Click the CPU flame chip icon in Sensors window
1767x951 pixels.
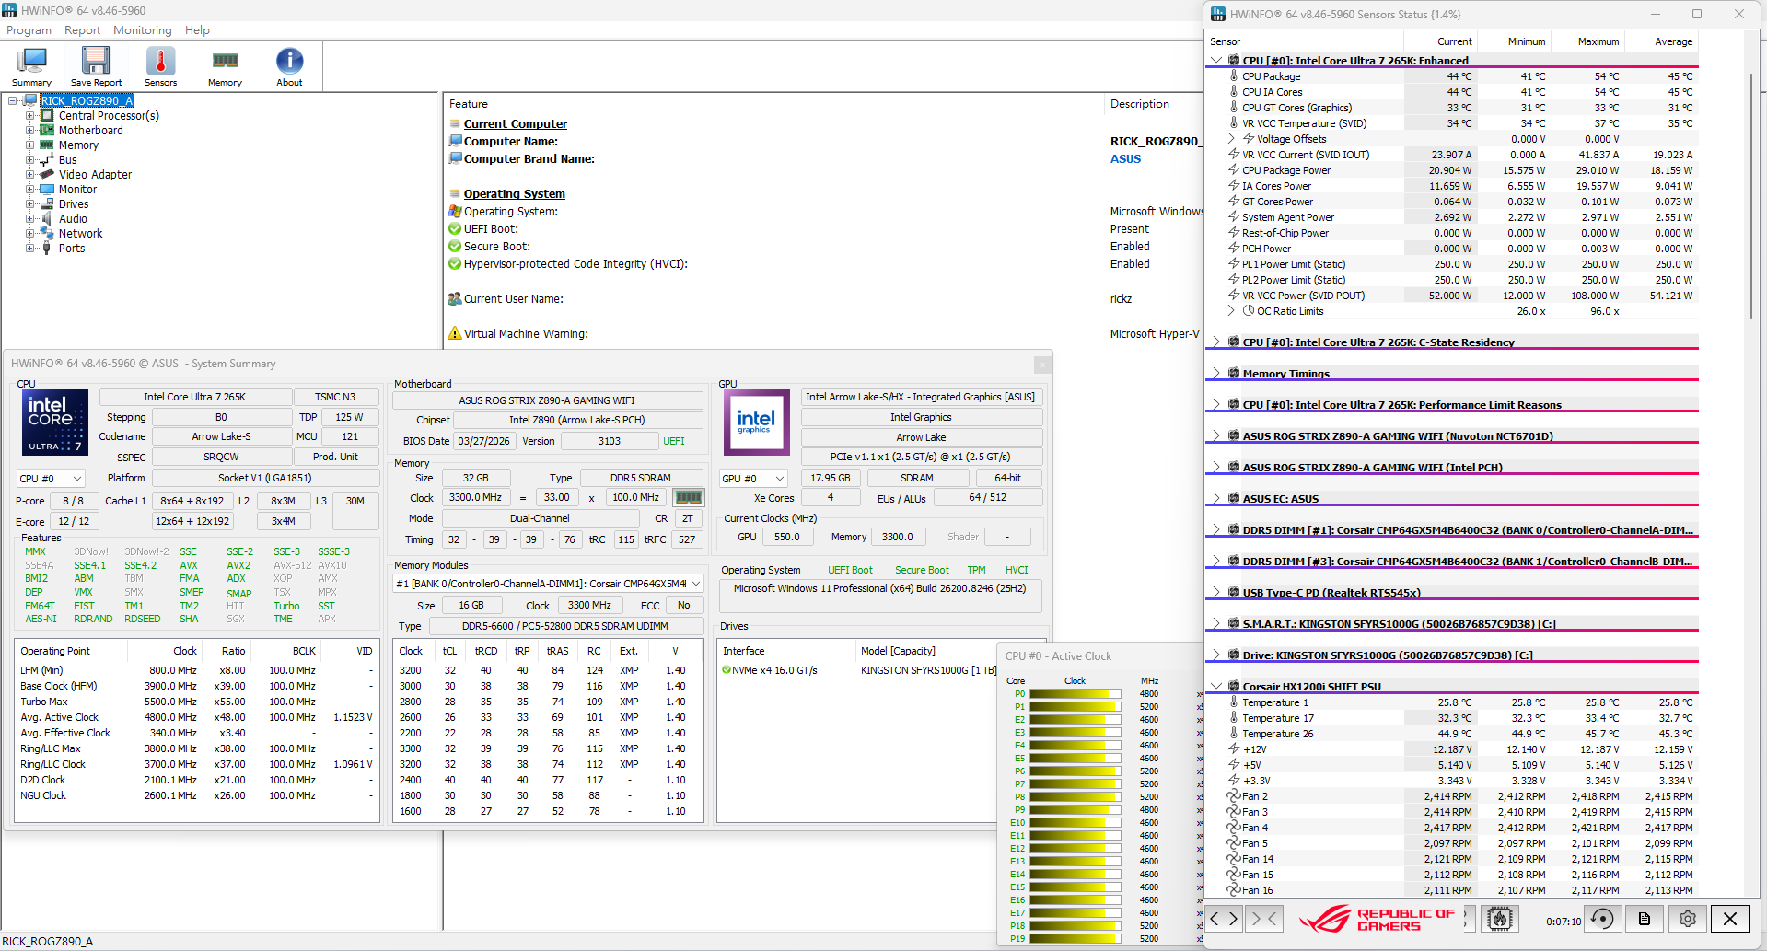pyautogui.click(x=1500, y=919)
